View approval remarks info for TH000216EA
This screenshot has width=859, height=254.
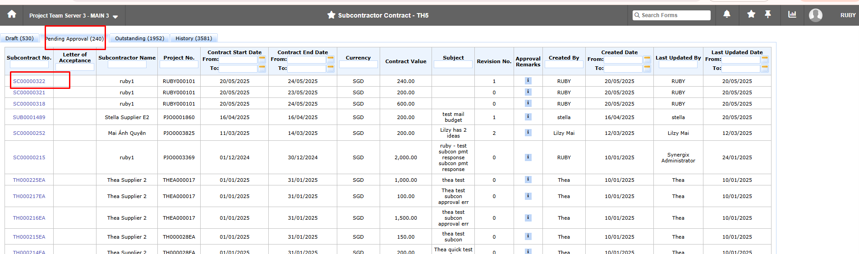[x=528, y=218]
